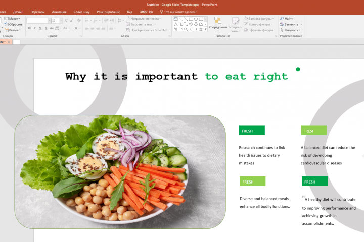The image size is (364, 242).
Task: Open the Экспресс-стили quick styles gallery
Action: (235, 24)
